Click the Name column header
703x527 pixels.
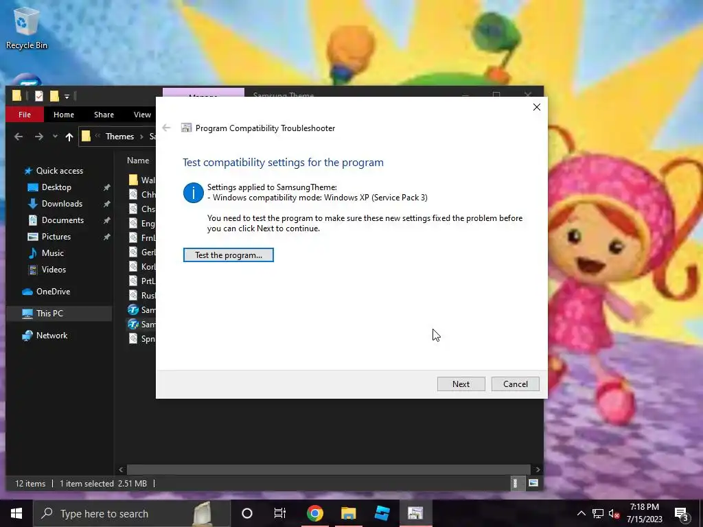coord(137,161)
